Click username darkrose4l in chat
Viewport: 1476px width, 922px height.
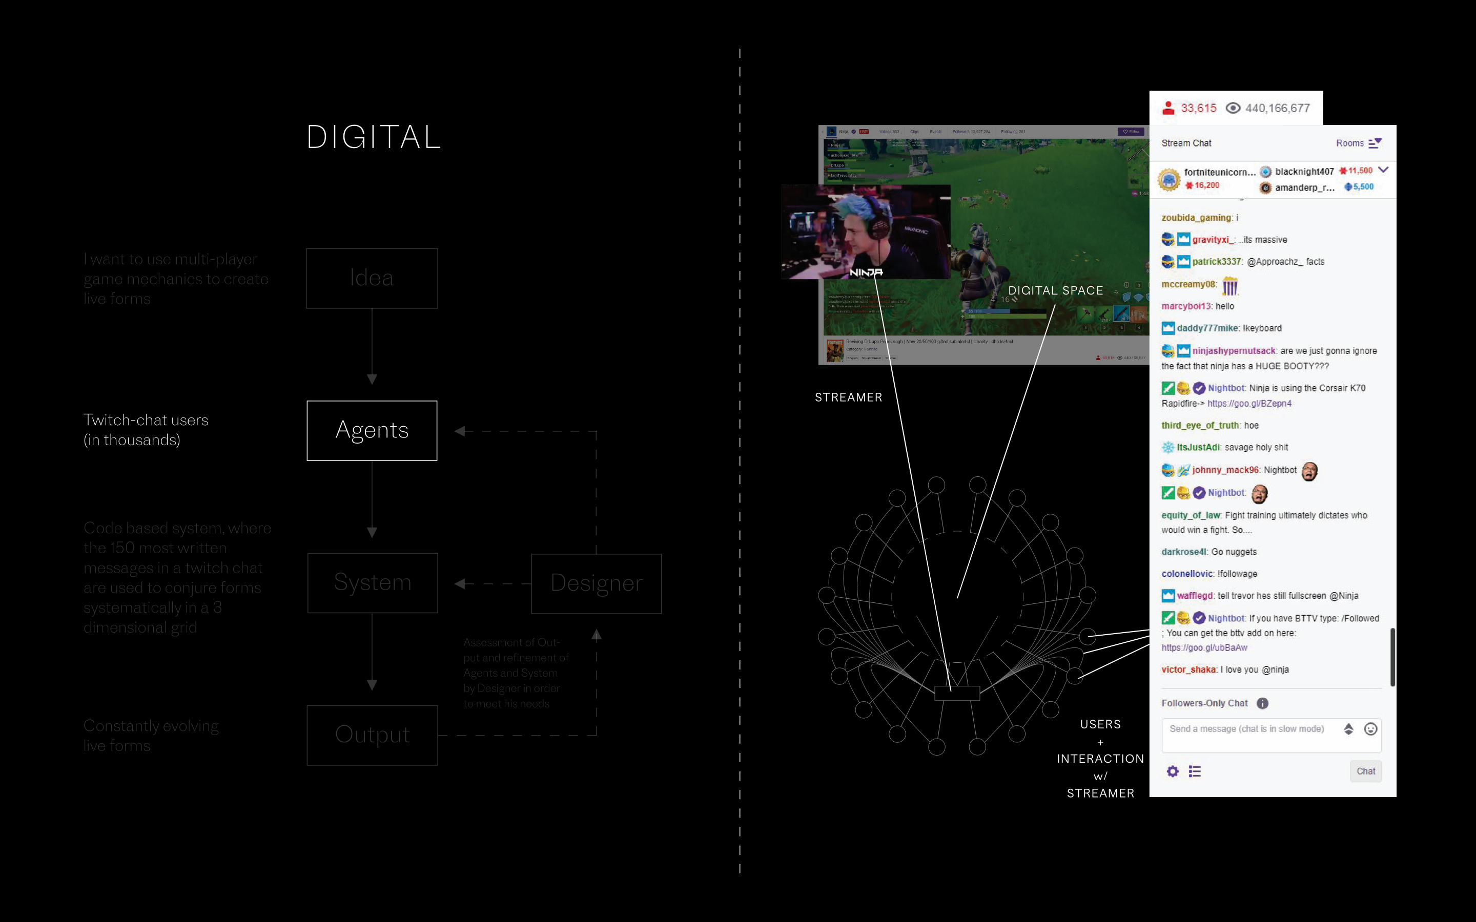click(1184, 552)
